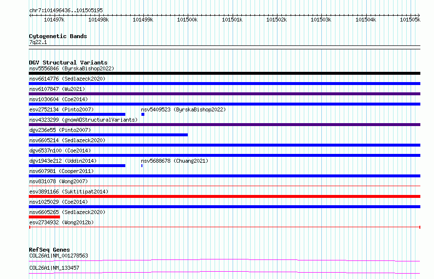
Task: Click the ruler's left arrow end
Action: 30,15
